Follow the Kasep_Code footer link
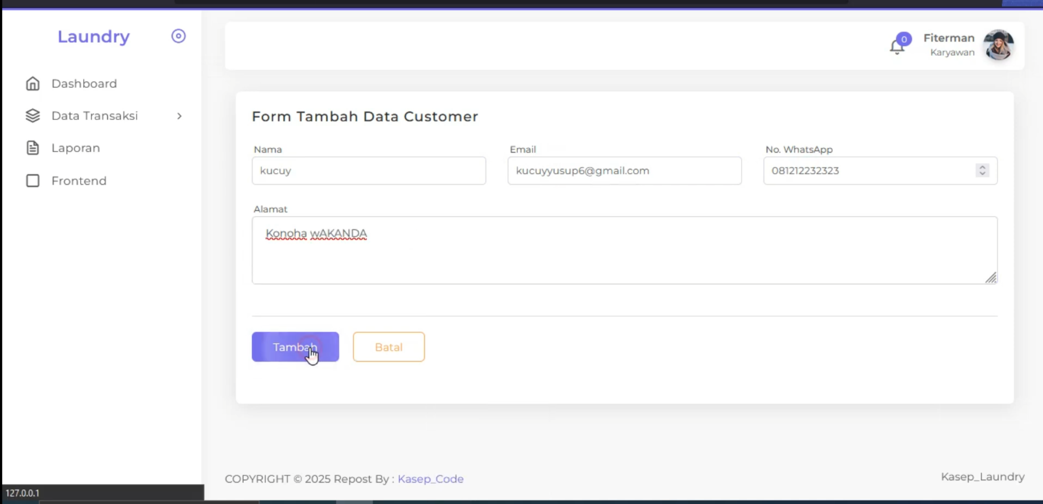 (431, 479)
